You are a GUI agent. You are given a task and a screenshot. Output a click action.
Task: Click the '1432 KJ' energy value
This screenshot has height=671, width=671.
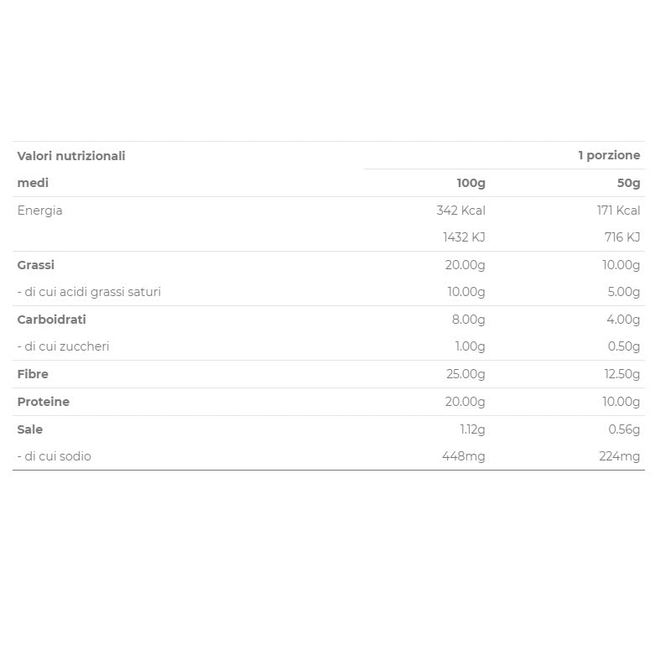click(x=464, y=237)
